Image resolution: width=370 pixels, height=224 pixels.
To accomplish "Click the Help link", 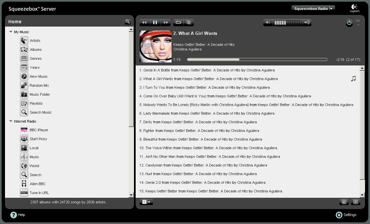I will pyautogui.click(x=21, y=215).
